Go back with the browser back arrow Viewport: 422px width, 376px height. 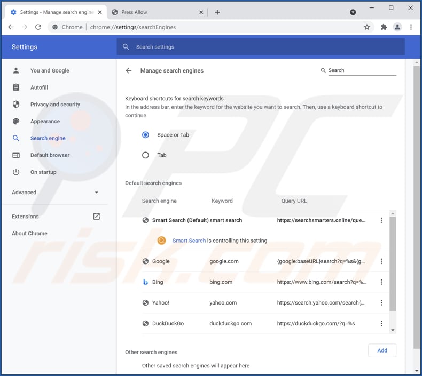tap(11, 27)
